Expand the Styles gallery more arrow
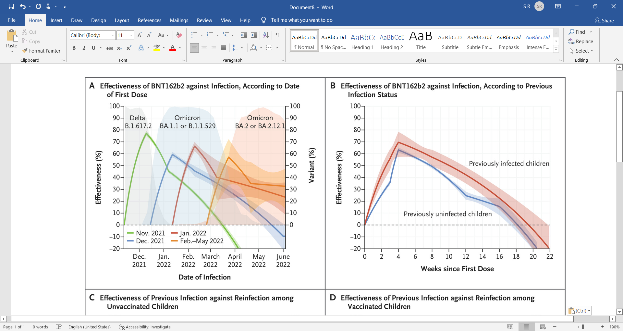This screenshot has width=623, height=331. (556, 49)
